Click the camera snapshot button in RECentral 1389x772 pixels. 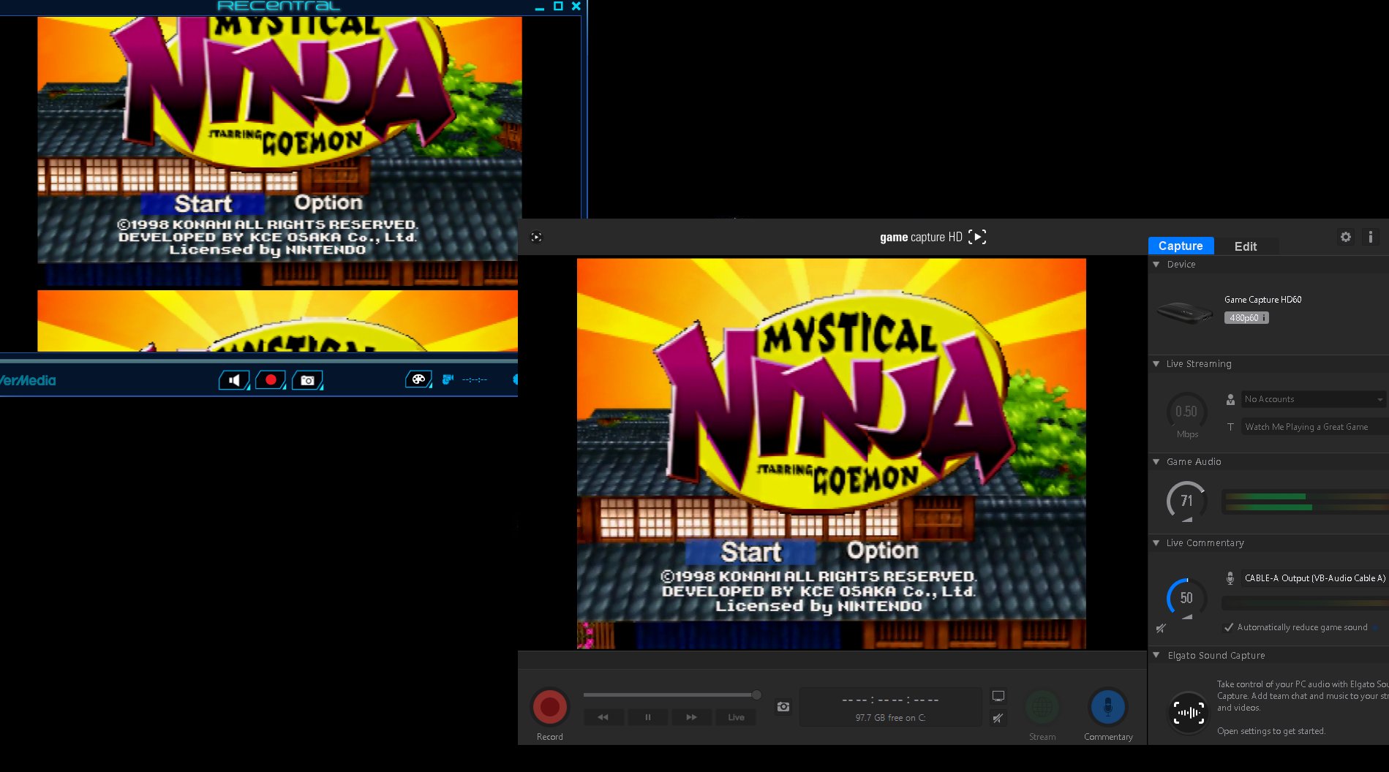307,380
